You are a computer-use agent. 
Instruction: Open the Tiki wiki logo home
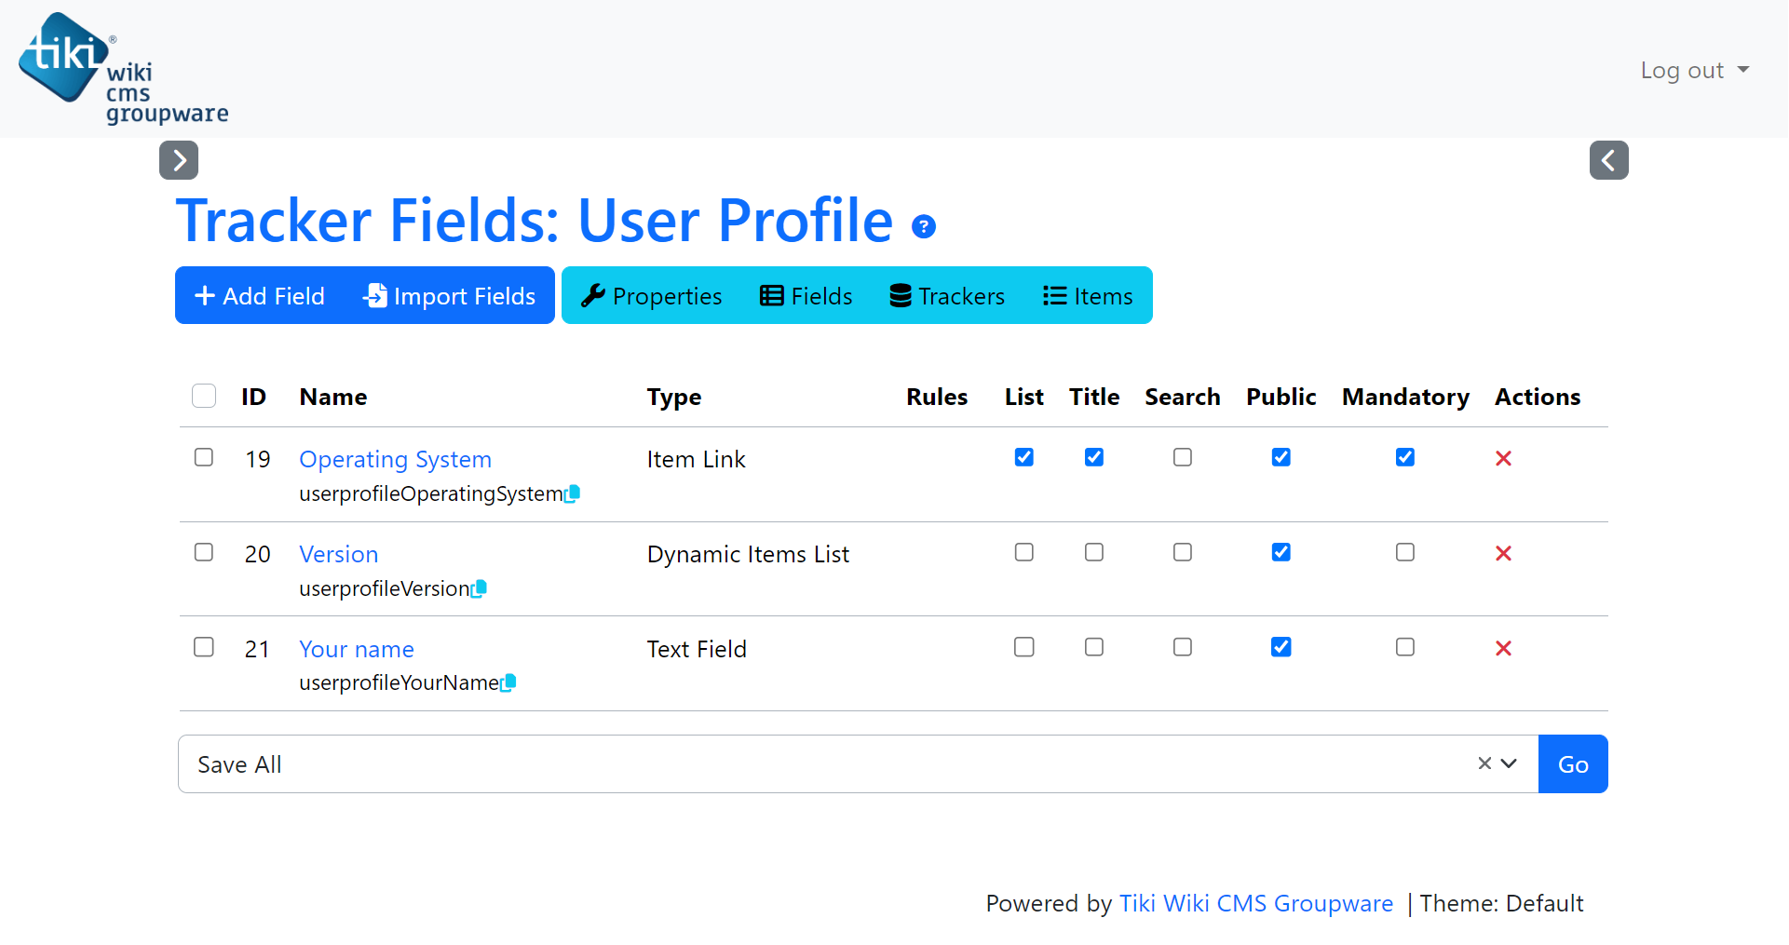(x=123, y=69)
